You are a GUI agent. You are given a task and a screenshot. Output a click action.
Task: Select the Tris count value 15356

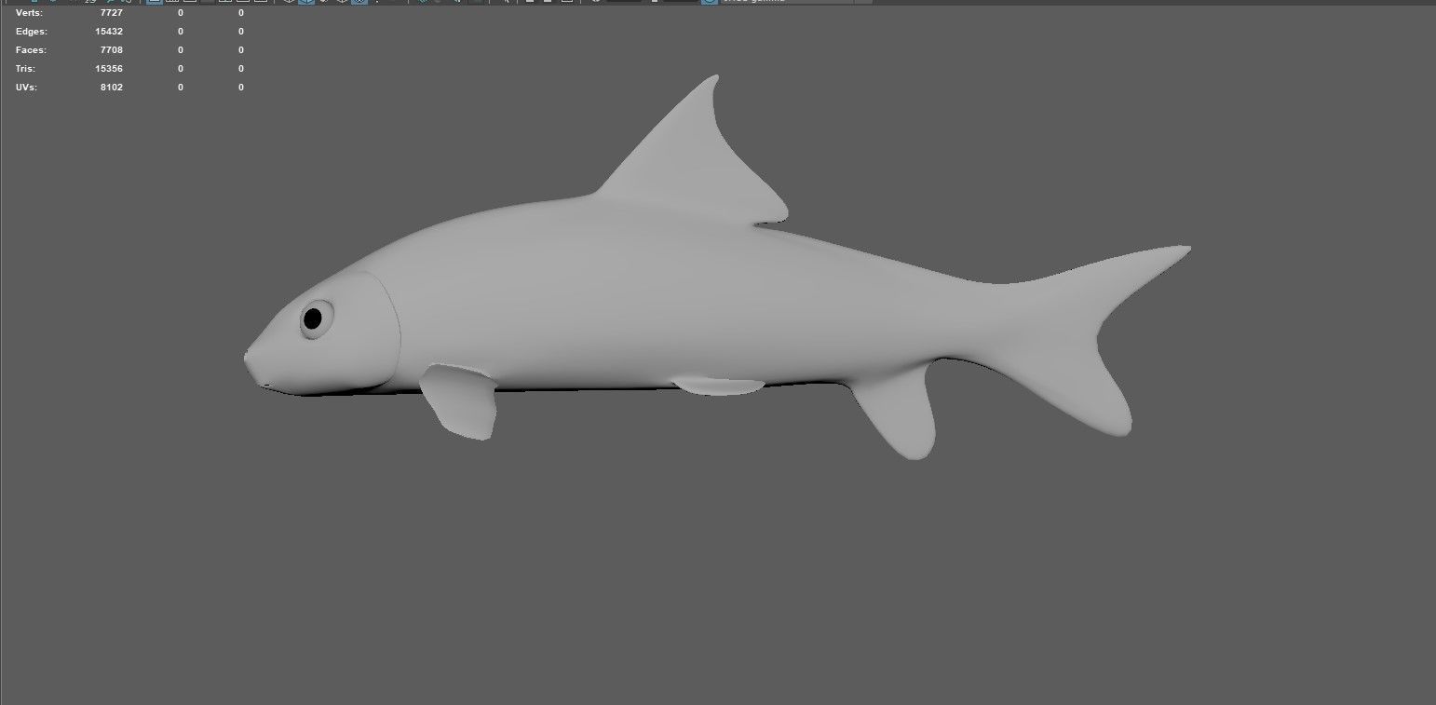pos(109,69)
